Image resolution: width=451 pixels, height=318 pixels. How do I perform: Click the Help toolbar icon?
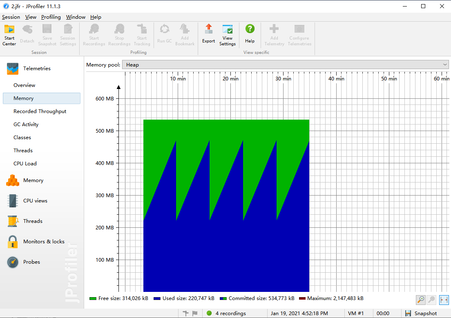point(250,34)
